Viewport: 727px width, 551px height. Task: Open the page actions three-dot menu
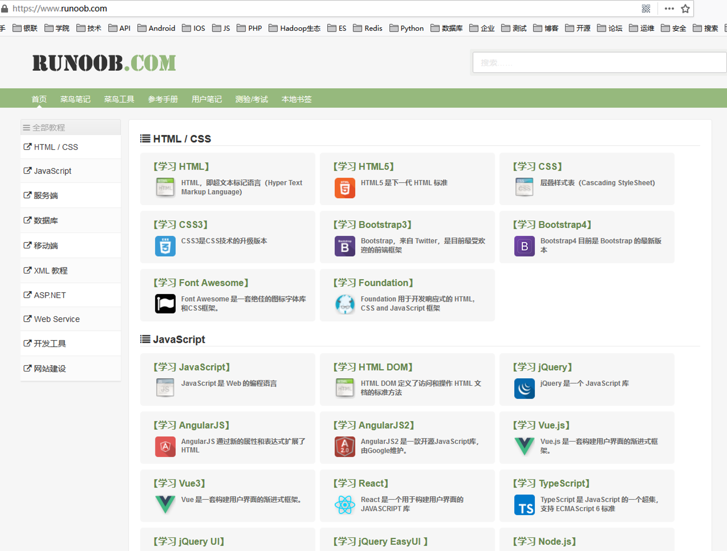point(669,9)
